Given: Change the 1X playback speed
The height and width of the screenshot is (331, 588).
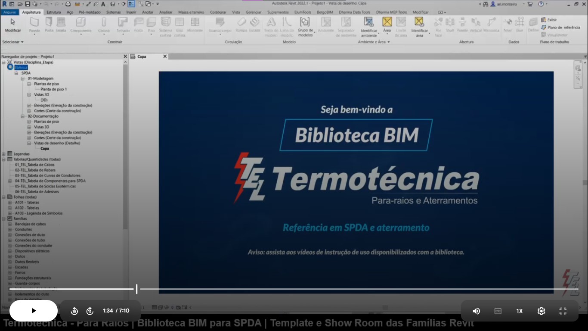Looking at the screenshot, I should click(x=520, y=311).
